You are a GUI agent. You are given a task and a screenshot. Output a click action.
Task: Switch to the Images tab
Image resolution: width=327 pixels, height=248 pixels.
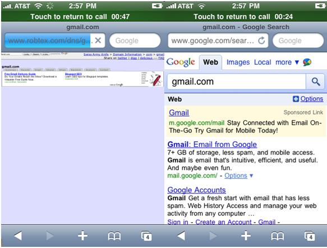click(x=238, y=62)
